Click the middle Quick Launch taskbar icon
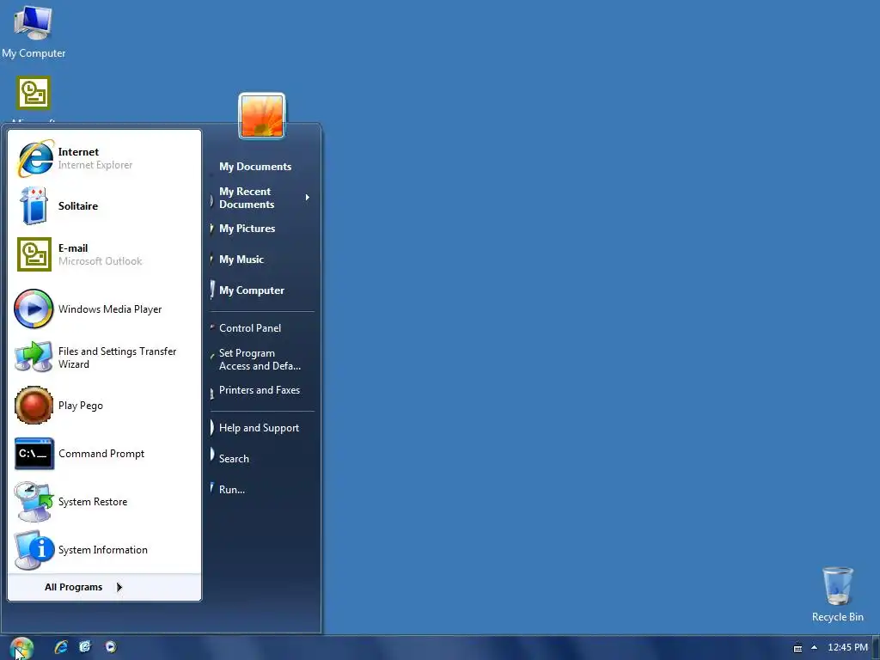This screenshot has width=880, height=660. point(85,647)
